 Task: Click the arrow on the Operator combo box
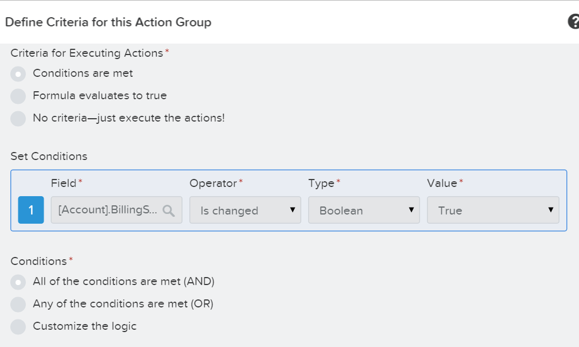tap(292, 210)
